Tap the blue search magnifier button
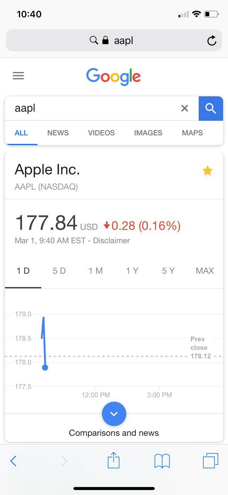228x495 pixels. [x=211, y=109]
